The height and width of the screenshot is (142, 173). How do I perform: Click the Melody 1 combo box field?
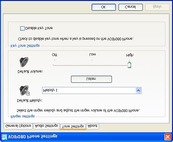coord(92,90)
